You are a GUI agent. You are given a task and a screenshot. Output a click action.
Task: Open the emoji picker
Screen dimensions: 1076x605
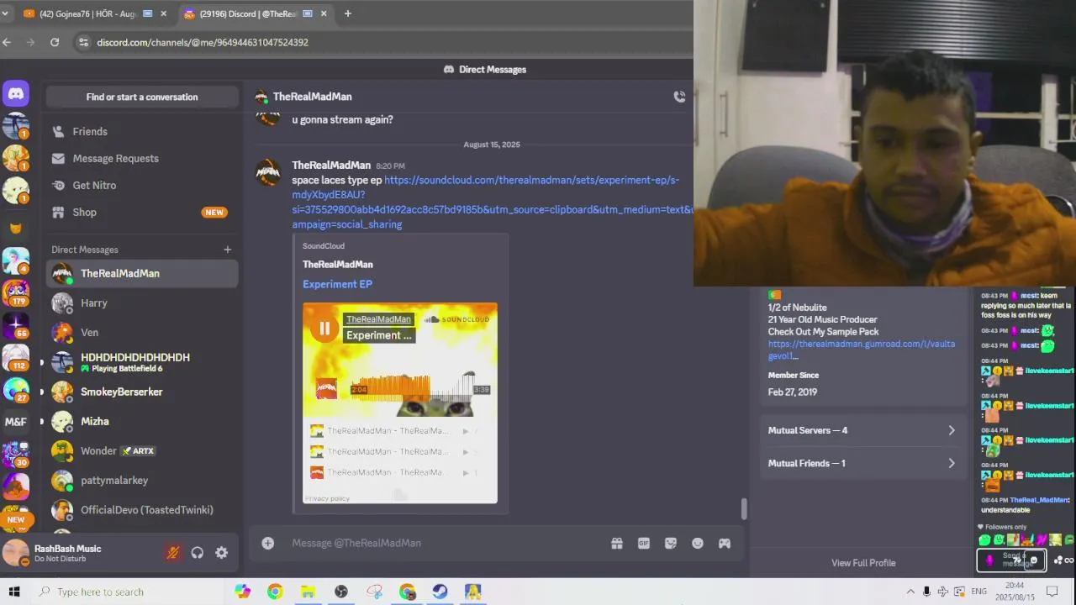[x=698, y=544]
